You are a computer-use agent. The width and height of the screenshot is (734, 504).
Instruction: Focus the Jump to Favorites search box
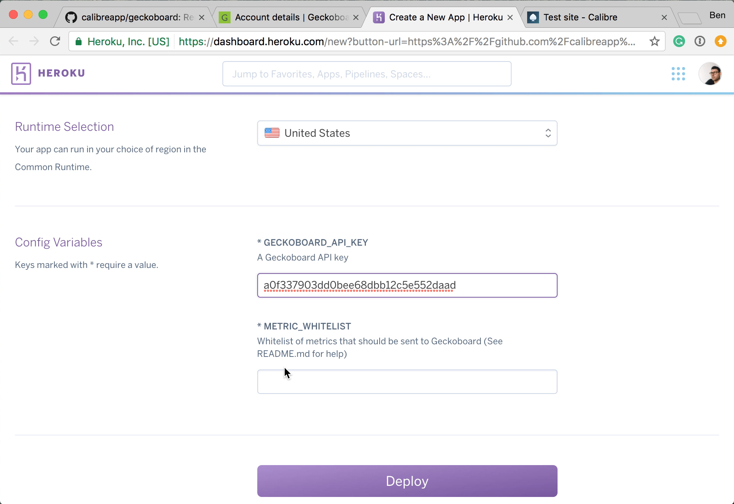tap(367, 74)
